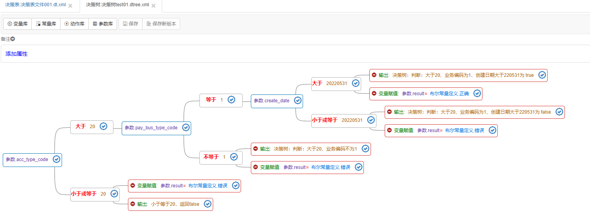The image size is (590, 214).
Task: Open the 动作库 action library
Action: 74,24
